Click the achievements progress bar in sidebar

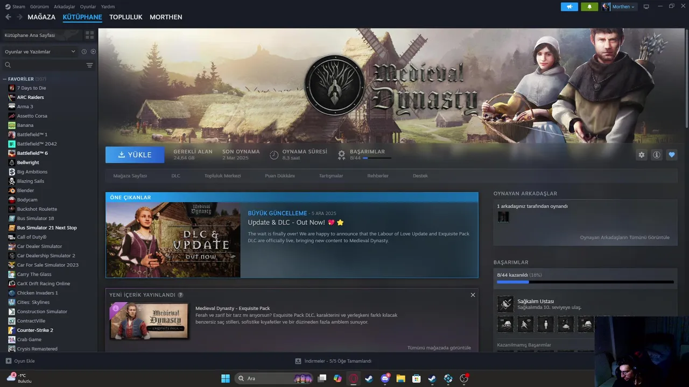pos(585,282)
